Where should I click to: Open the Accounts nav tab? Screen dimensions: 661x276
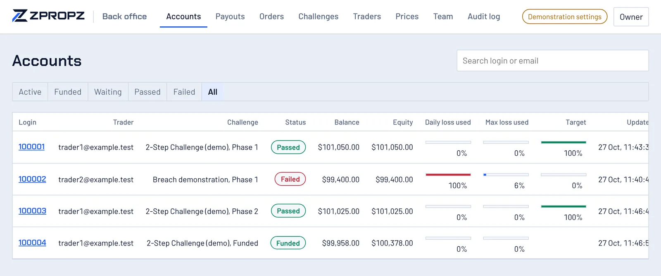[183, 16]
